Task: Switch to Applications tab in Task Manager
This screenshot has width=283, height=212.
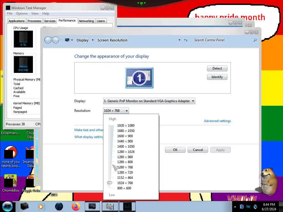Action: point(17,21)
